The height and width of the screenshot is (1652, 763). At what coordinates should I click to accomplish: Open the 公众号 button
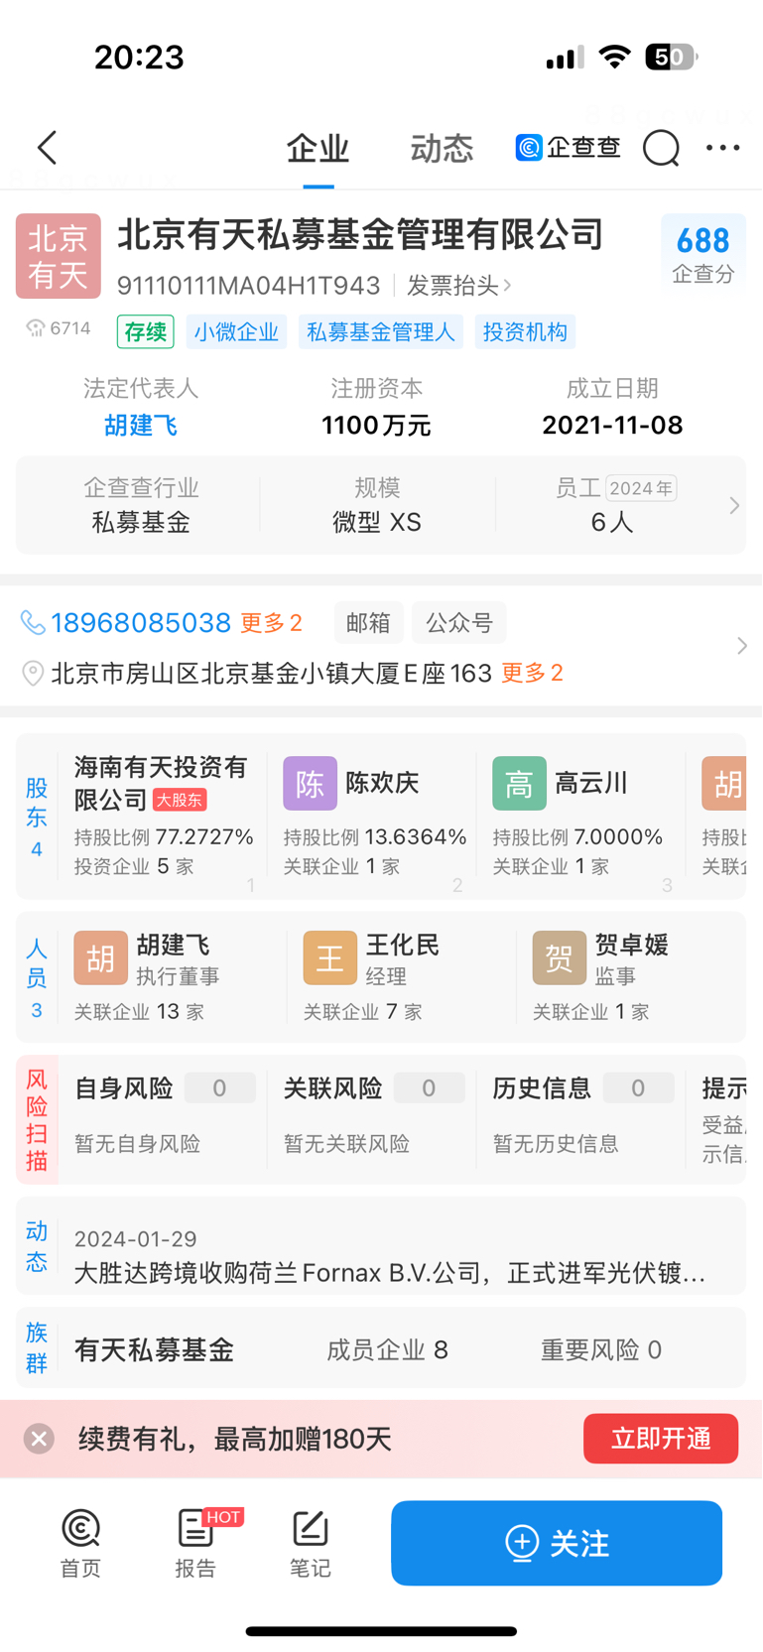click(x=459, y=623)
